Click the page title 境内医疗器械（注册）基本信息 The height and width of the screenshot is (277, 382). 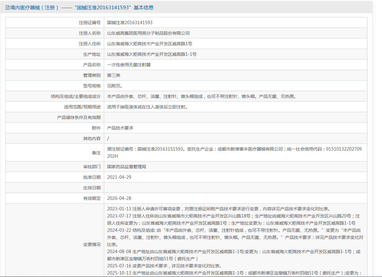(82, 7)
